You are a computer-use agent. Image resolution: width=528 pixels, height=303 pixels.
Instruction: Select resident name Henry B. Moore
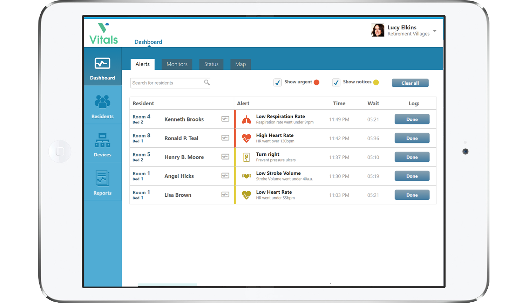(x=184, y=157)
